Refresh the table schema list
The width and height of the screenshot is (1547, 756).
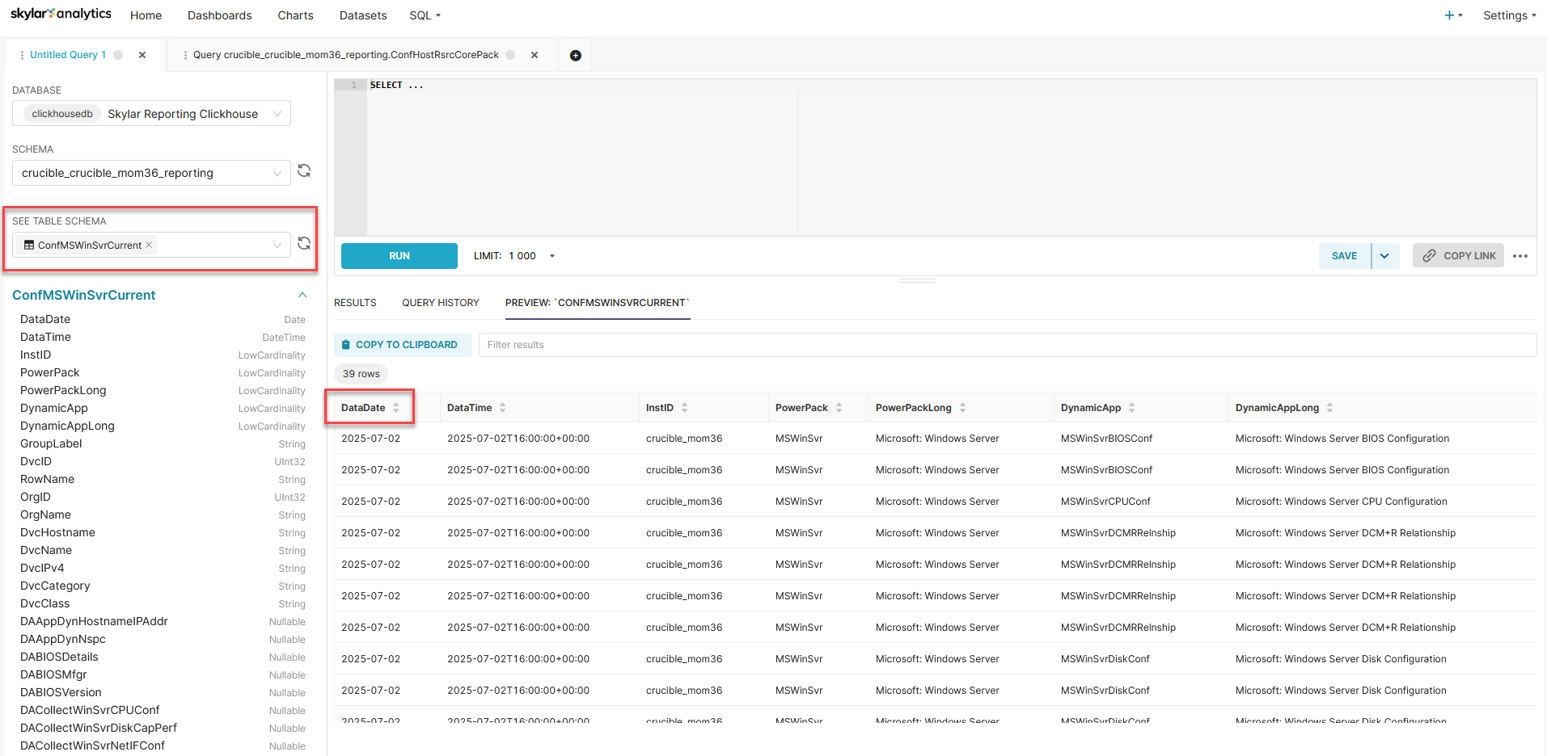coord(304,243)
